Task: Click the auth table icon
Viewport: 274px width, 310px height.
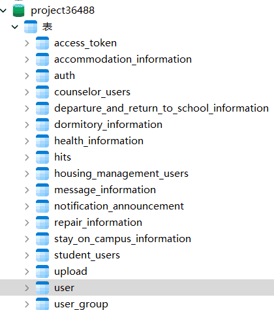Action: (42, 76)
